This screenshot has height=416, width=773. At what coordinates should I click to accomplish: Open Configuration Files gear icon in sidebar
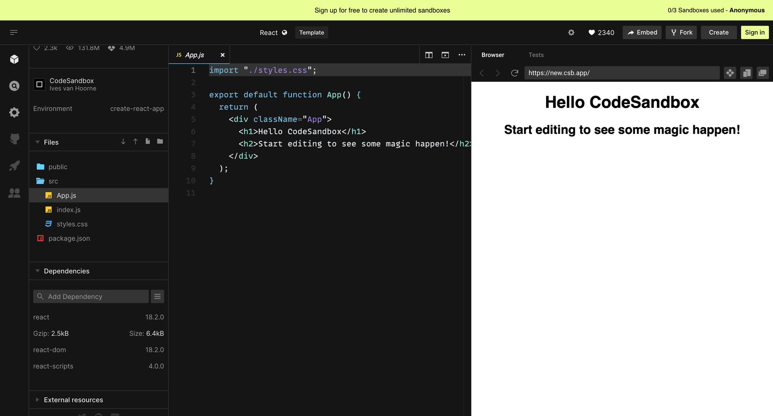click(14, 112)
